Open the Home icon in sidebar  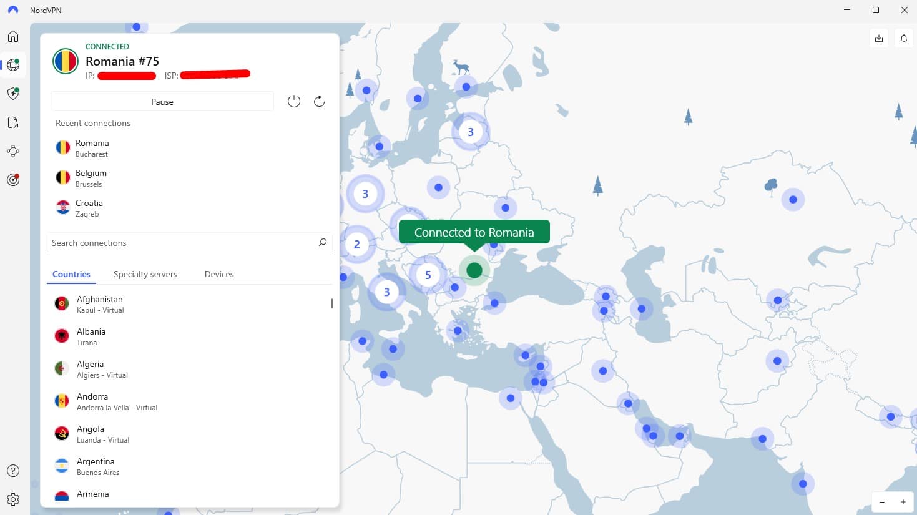(x=13, y=36)
